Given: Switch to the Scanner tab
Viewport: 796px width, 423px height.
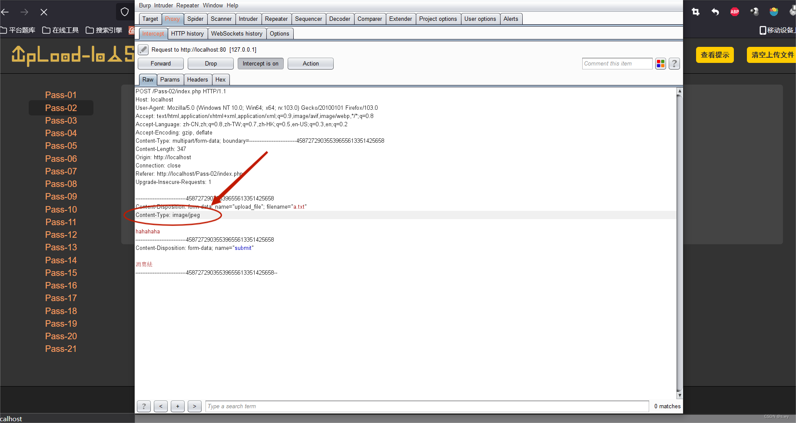Looking at the screenshot, I should [x=221, y=19].
